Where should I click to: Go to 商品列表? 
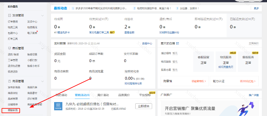[32, 87]
